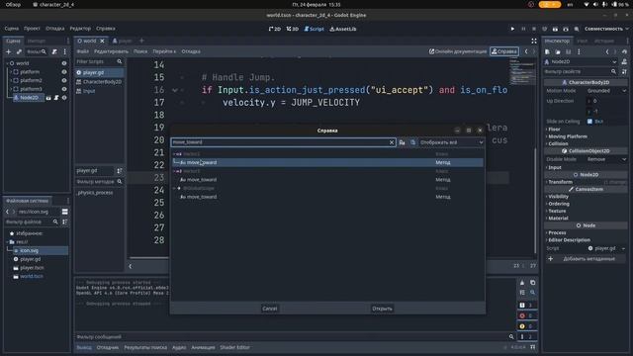Click the Open button in help dialog

tap(382, 309)
